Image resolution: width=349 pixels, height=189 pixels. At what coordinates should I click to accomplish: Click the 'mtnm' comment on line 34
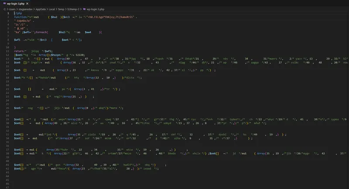(108, 138)
